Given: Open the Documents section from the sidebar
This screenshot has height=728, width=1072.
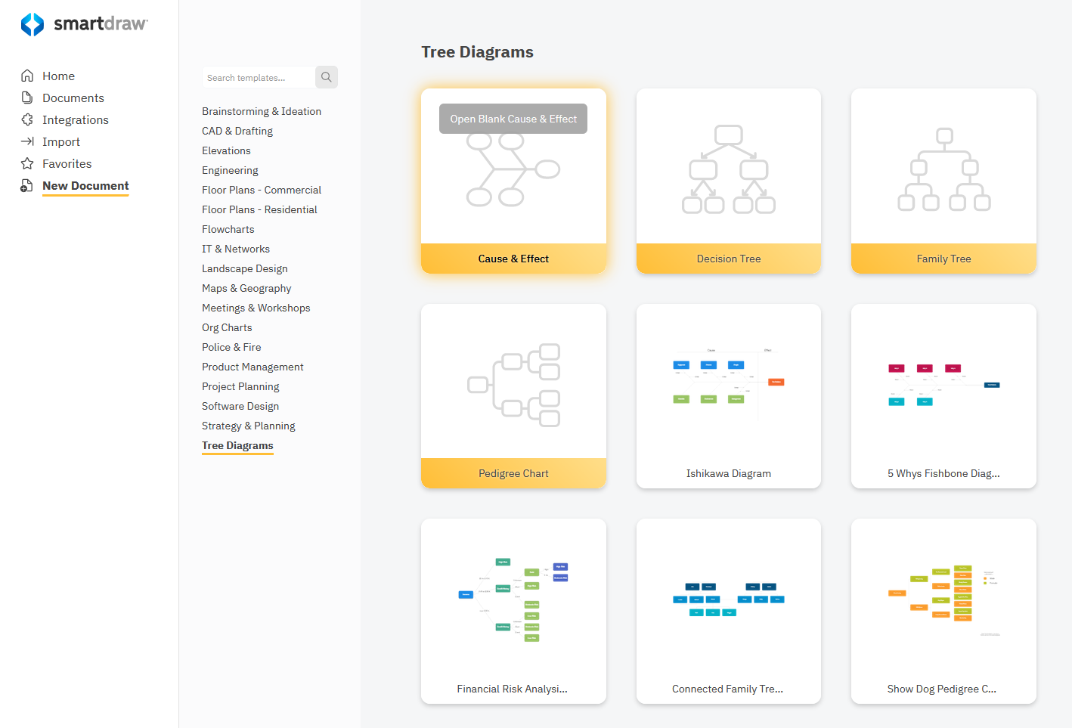Looking at the screenshot, I should 26,98.
